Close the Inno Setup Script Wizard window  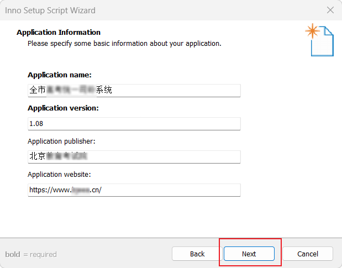(x=330, y=10)
